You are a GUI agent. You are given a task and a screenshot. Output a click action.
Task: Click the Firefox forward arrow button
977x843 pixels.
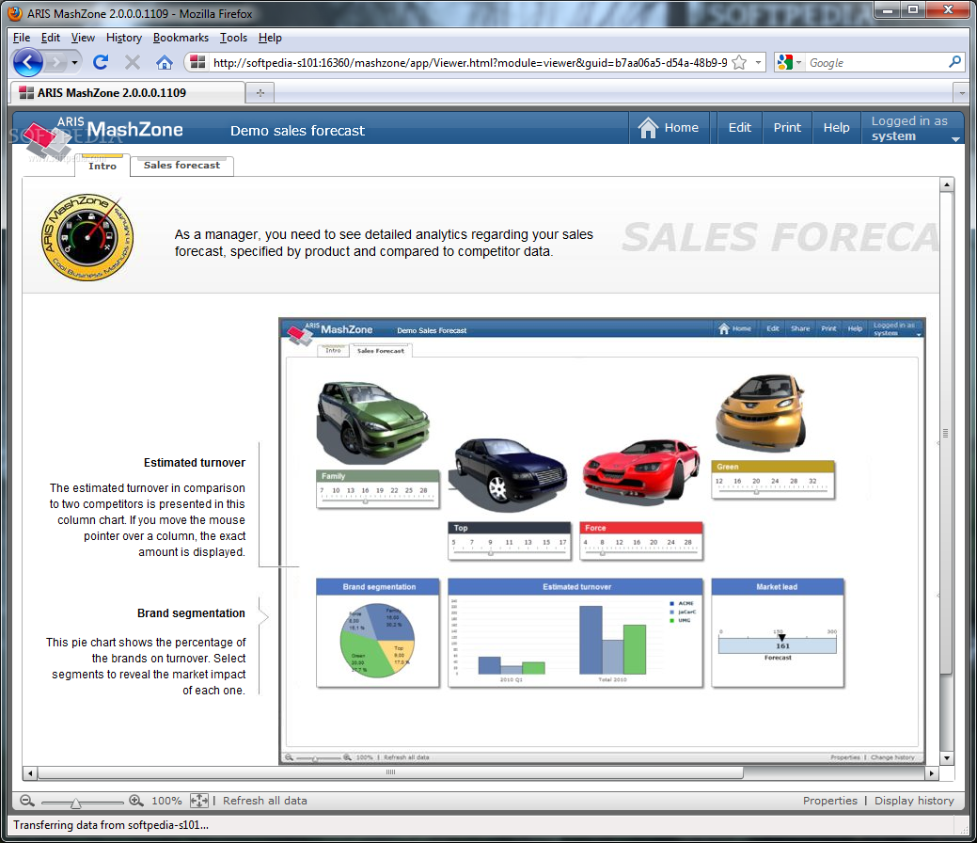pos(55,62)
